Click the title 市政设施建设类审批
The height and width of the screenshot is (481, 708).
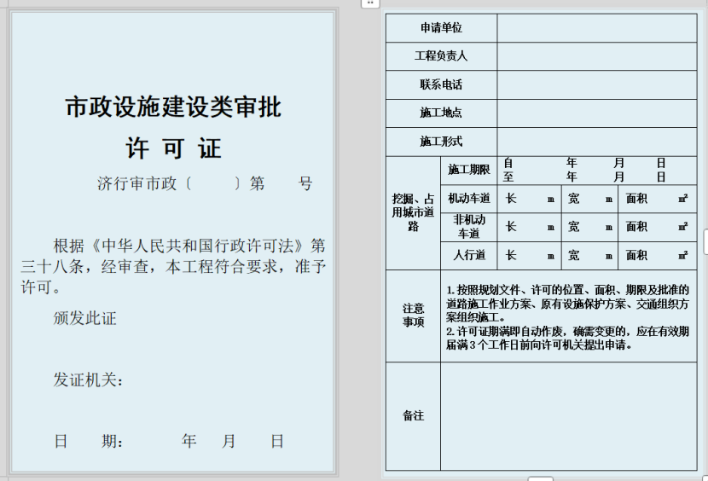pos(173,107)
